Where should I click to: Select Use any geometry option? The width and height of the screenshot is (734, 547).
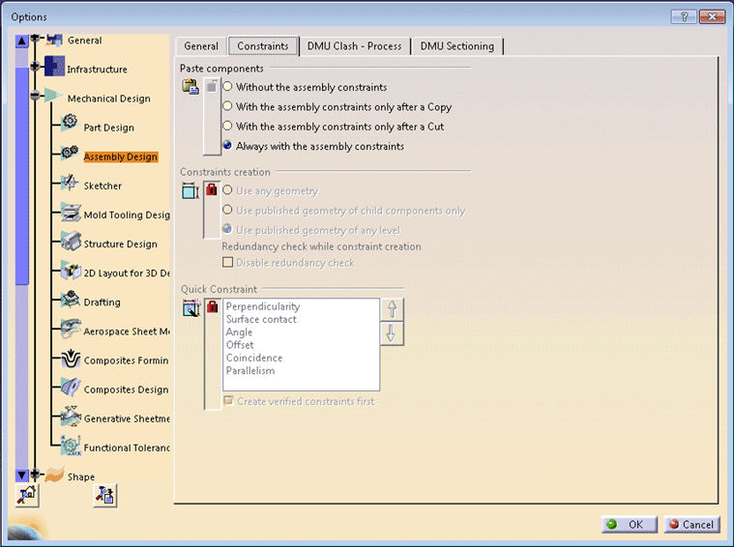[x=227, y=190]
